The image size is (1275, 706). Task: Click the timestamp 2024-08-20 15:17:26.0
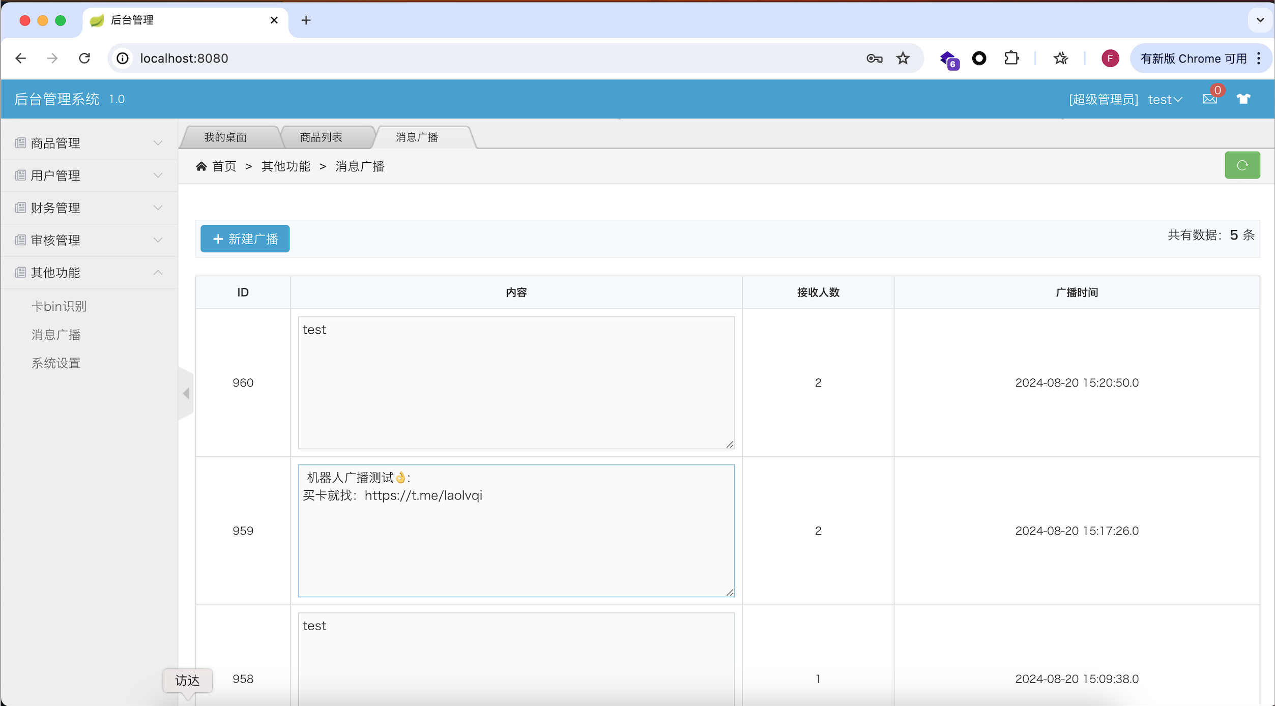click(x=1077, y=531)
